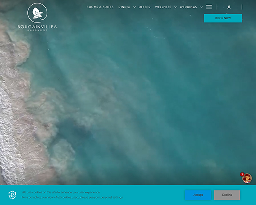Open the chat assistant avatar
The height and width of the screenshot is (205, 256).
247,178
